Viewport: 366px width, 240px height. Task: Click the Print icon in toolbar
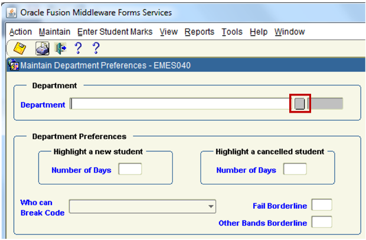pos(43,48)
